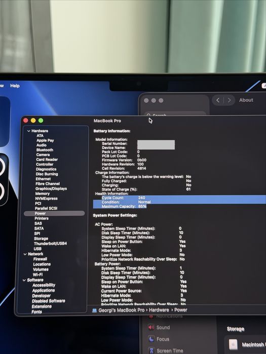Select Storage in the System Information sidebar

coord(41,239)
